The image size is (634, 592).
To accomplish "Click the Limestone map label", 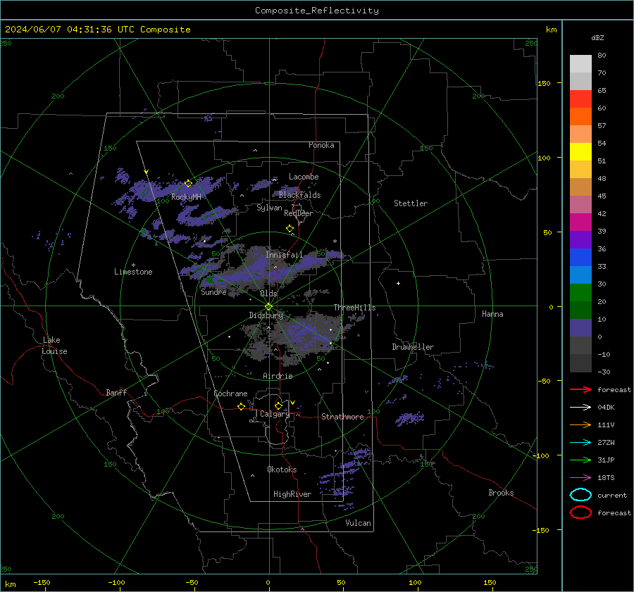I will click(133, 272).
